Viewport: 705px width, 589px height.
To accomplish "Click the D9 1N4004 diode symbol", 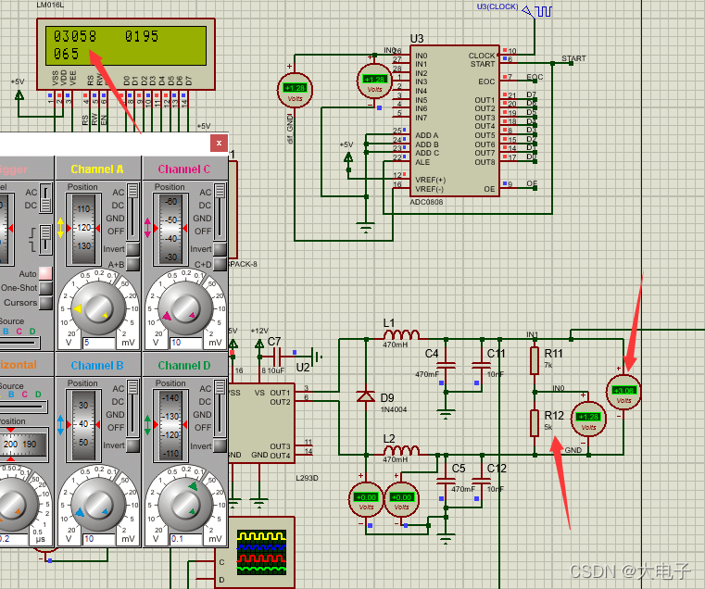I will pos(366,396).
